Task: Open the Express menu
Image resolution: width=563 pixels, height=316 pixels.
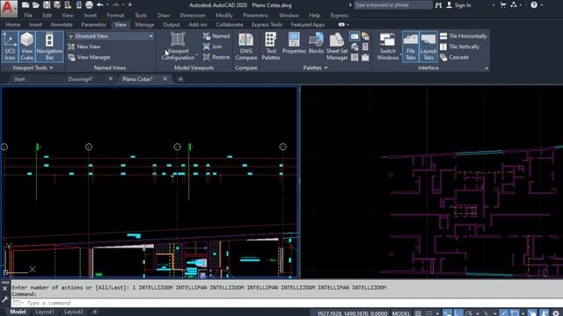Action: click(x=340, y=16)
